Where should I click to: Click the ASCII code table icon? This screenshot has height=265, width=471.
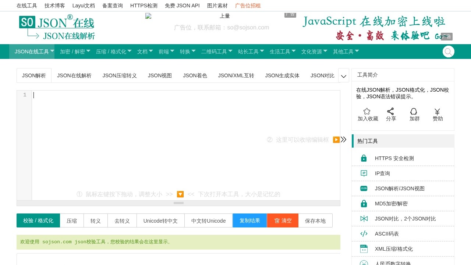tap(364, 234)
